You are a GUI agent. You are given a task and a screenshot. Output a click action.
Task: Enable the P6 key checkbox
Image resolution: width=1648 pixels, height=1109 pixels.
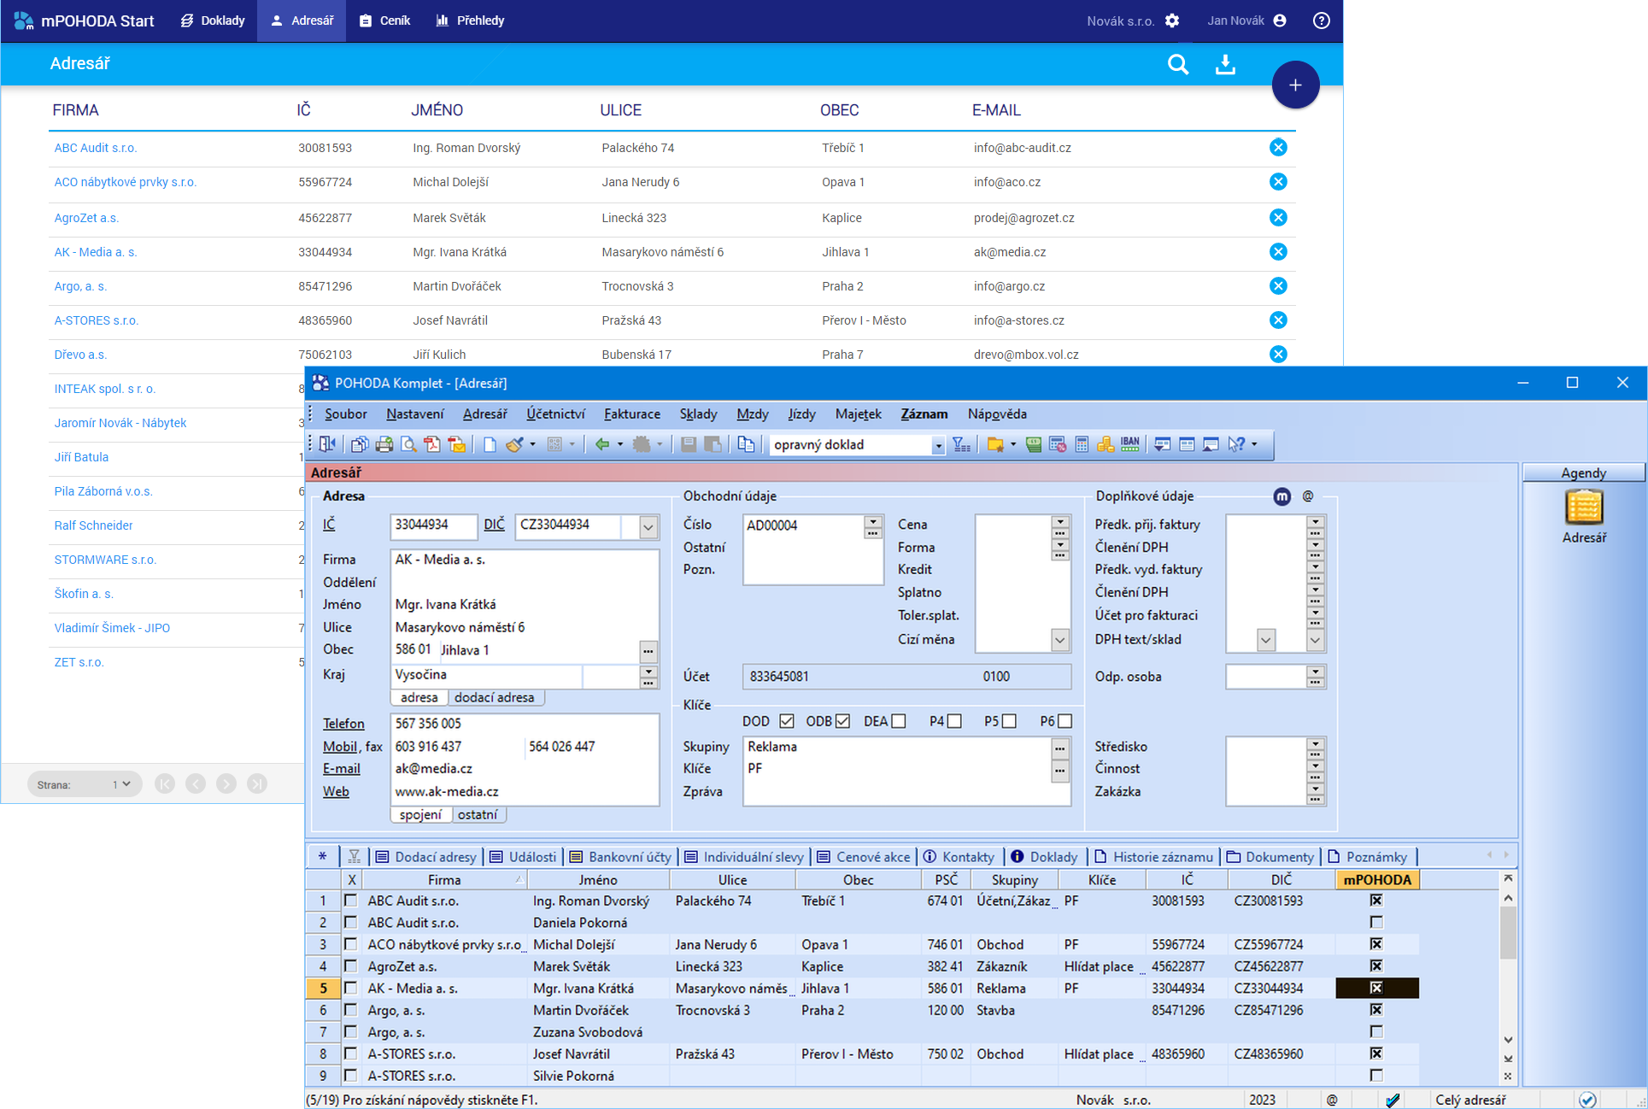click(x=1064, y=722)
